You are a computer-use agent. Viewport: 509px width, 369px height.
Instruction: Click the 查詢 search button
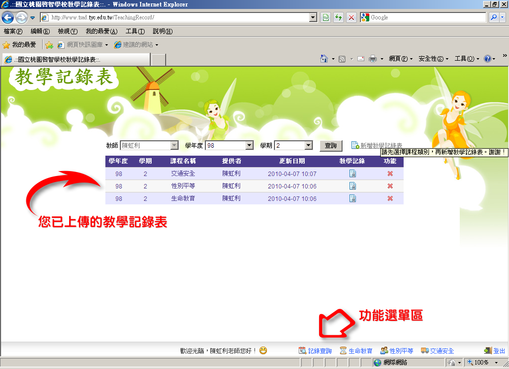pos(331,146)
